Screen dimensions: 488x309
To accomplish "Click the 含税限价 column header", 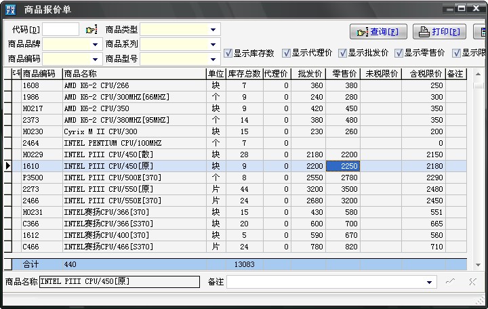I will (424, 74).
